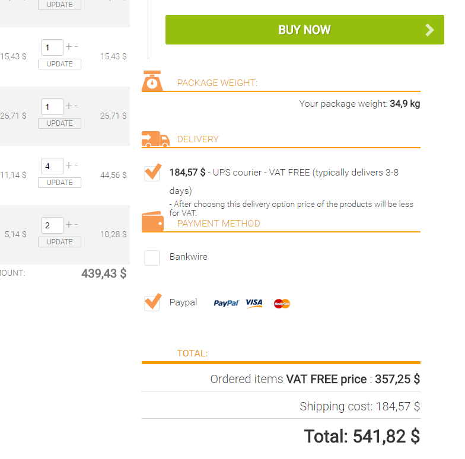Click quantity field showing 4
Screen dimensions: 465x459
(x=52, y=166)
